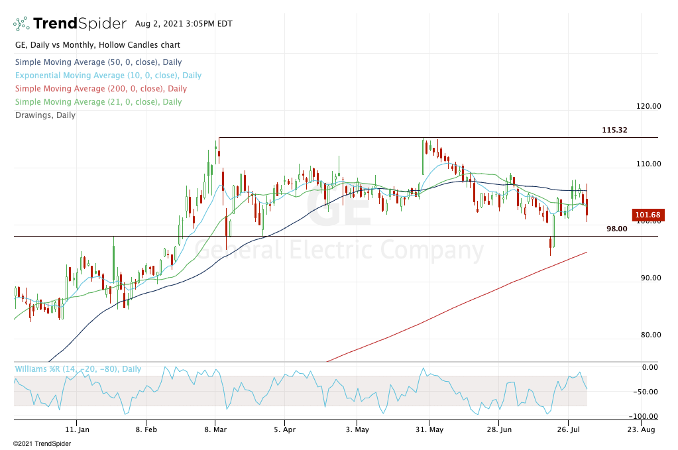This screenshot has height=450, width=678.
Task: Click the 8. Mar date axis label
Action: point(215,429)
